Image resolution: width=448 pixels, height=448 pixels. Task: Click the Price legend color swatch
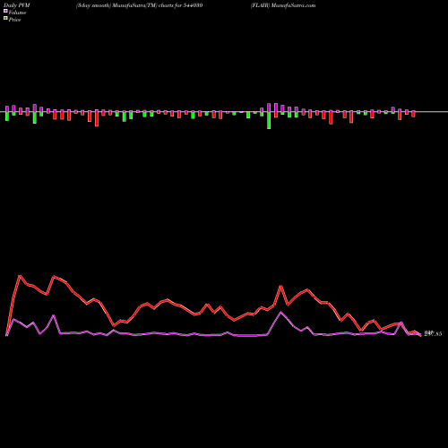[5, 18]
